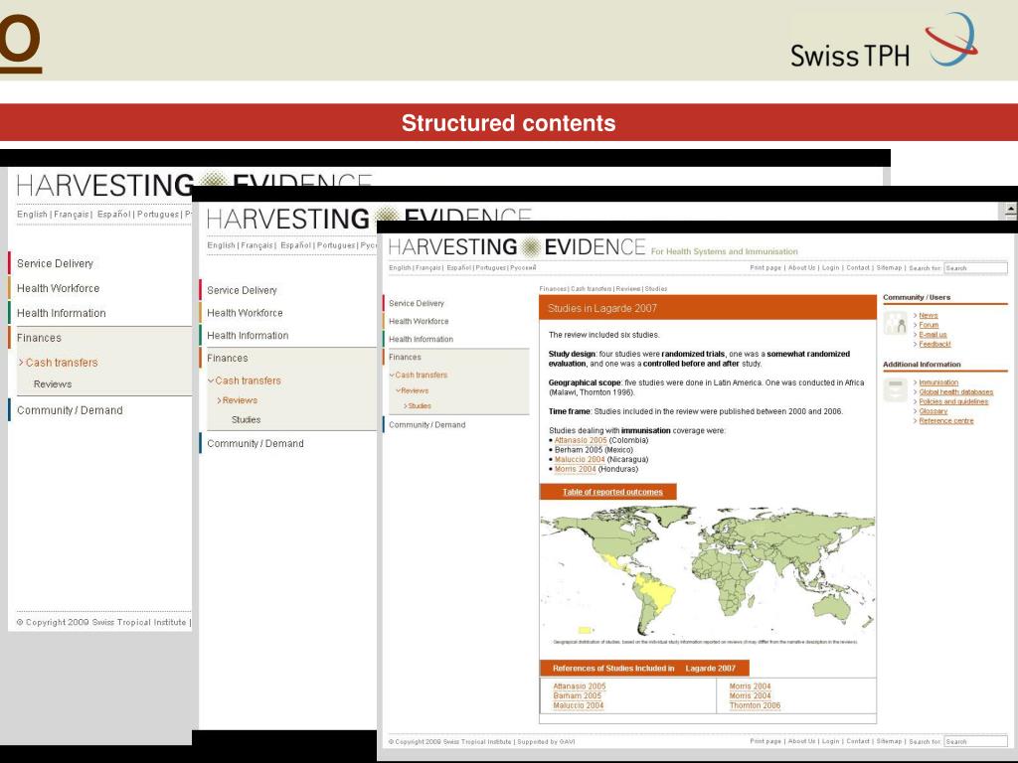Switch to Français in the middle window

coord(256,245)
